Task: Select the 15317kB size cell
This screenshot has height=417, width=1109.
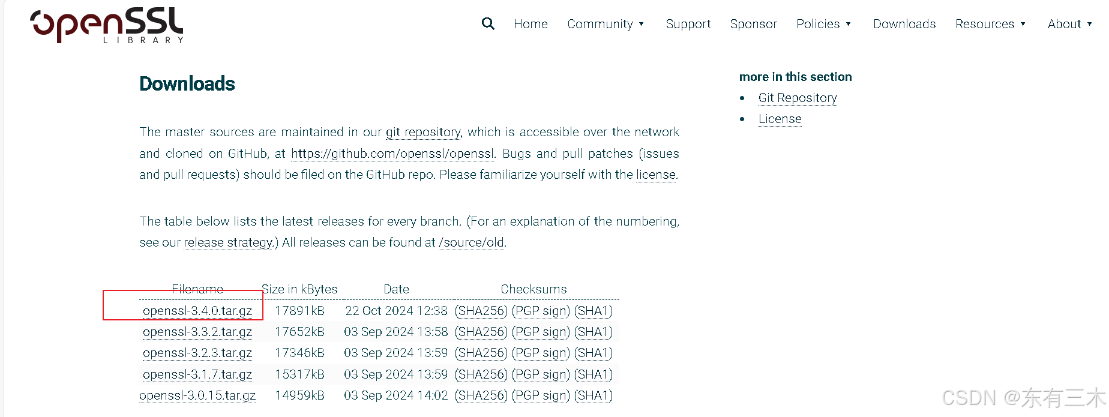Action: pos(299,374)
